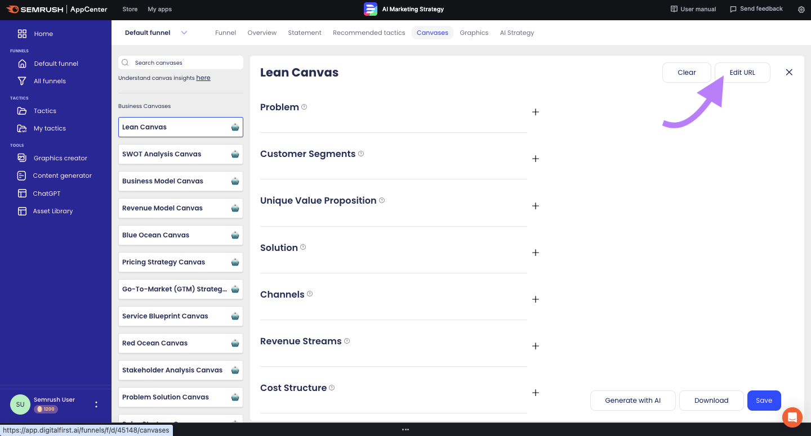Follow the 'here' canvas insights link
The image size is (811, 436).
point(203,78)
